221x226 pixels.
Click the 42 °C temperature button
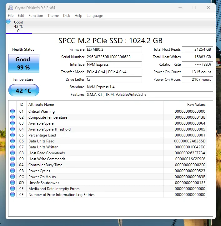pyautogui.click(x=23, y=91)
